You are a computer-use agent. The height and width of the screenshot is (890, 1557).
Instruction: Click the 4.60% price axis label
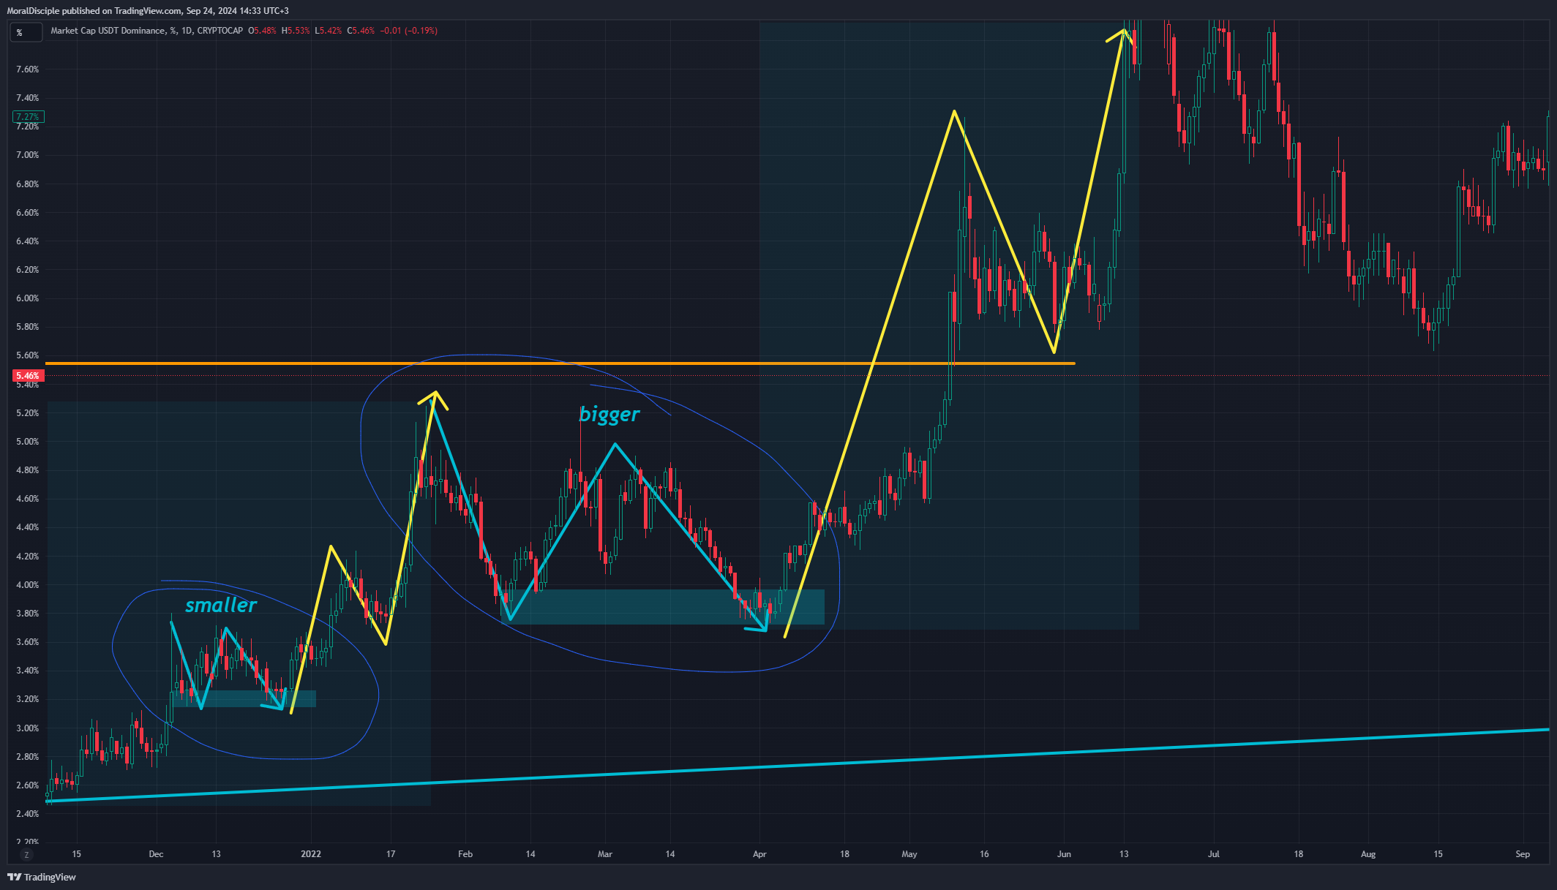pyautogui.click(x=28, y=499)
